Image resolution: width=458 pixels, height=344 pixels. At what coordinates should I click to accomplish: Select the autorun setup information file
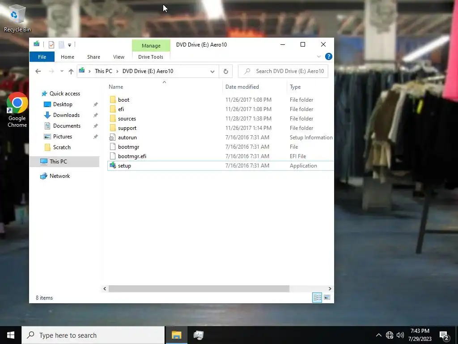220,138
